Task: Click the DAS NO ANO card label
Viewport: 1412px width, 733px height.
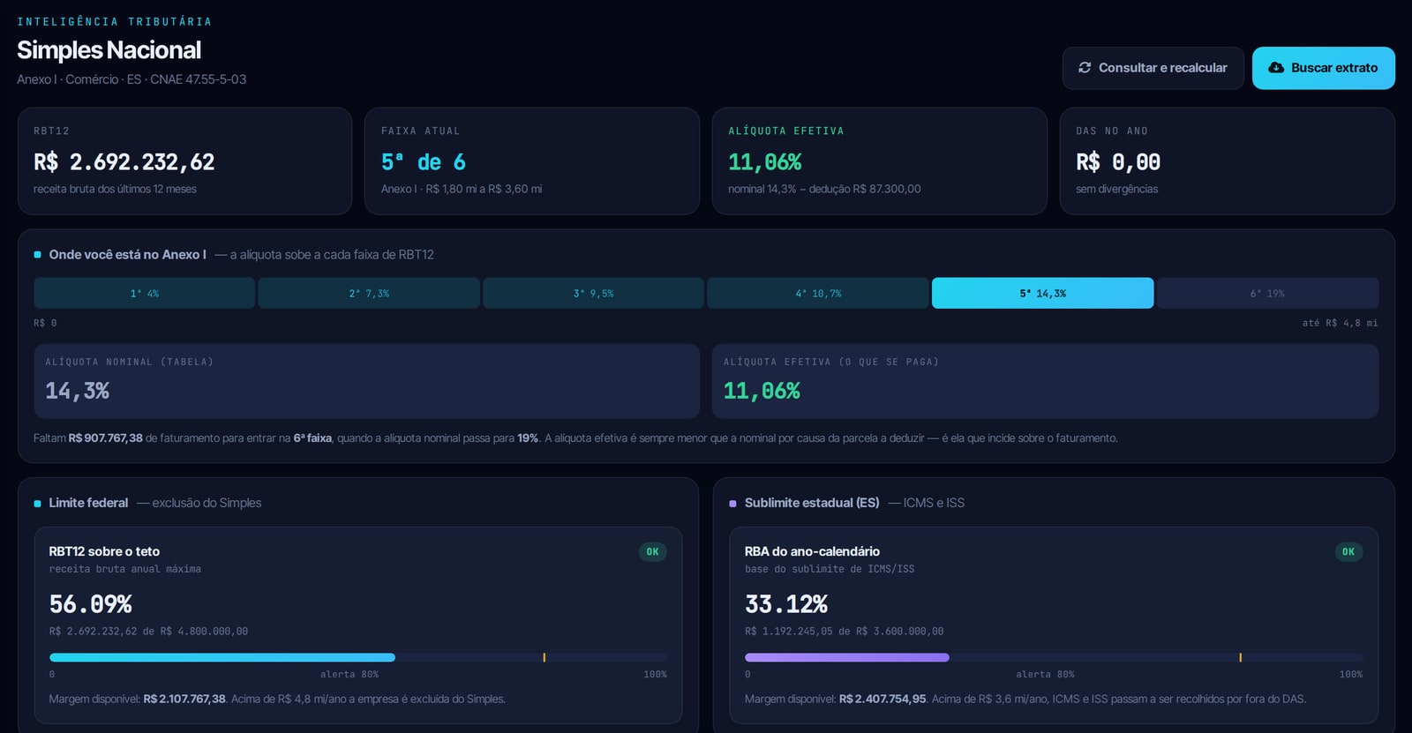Action: (x=1112, y=131)
